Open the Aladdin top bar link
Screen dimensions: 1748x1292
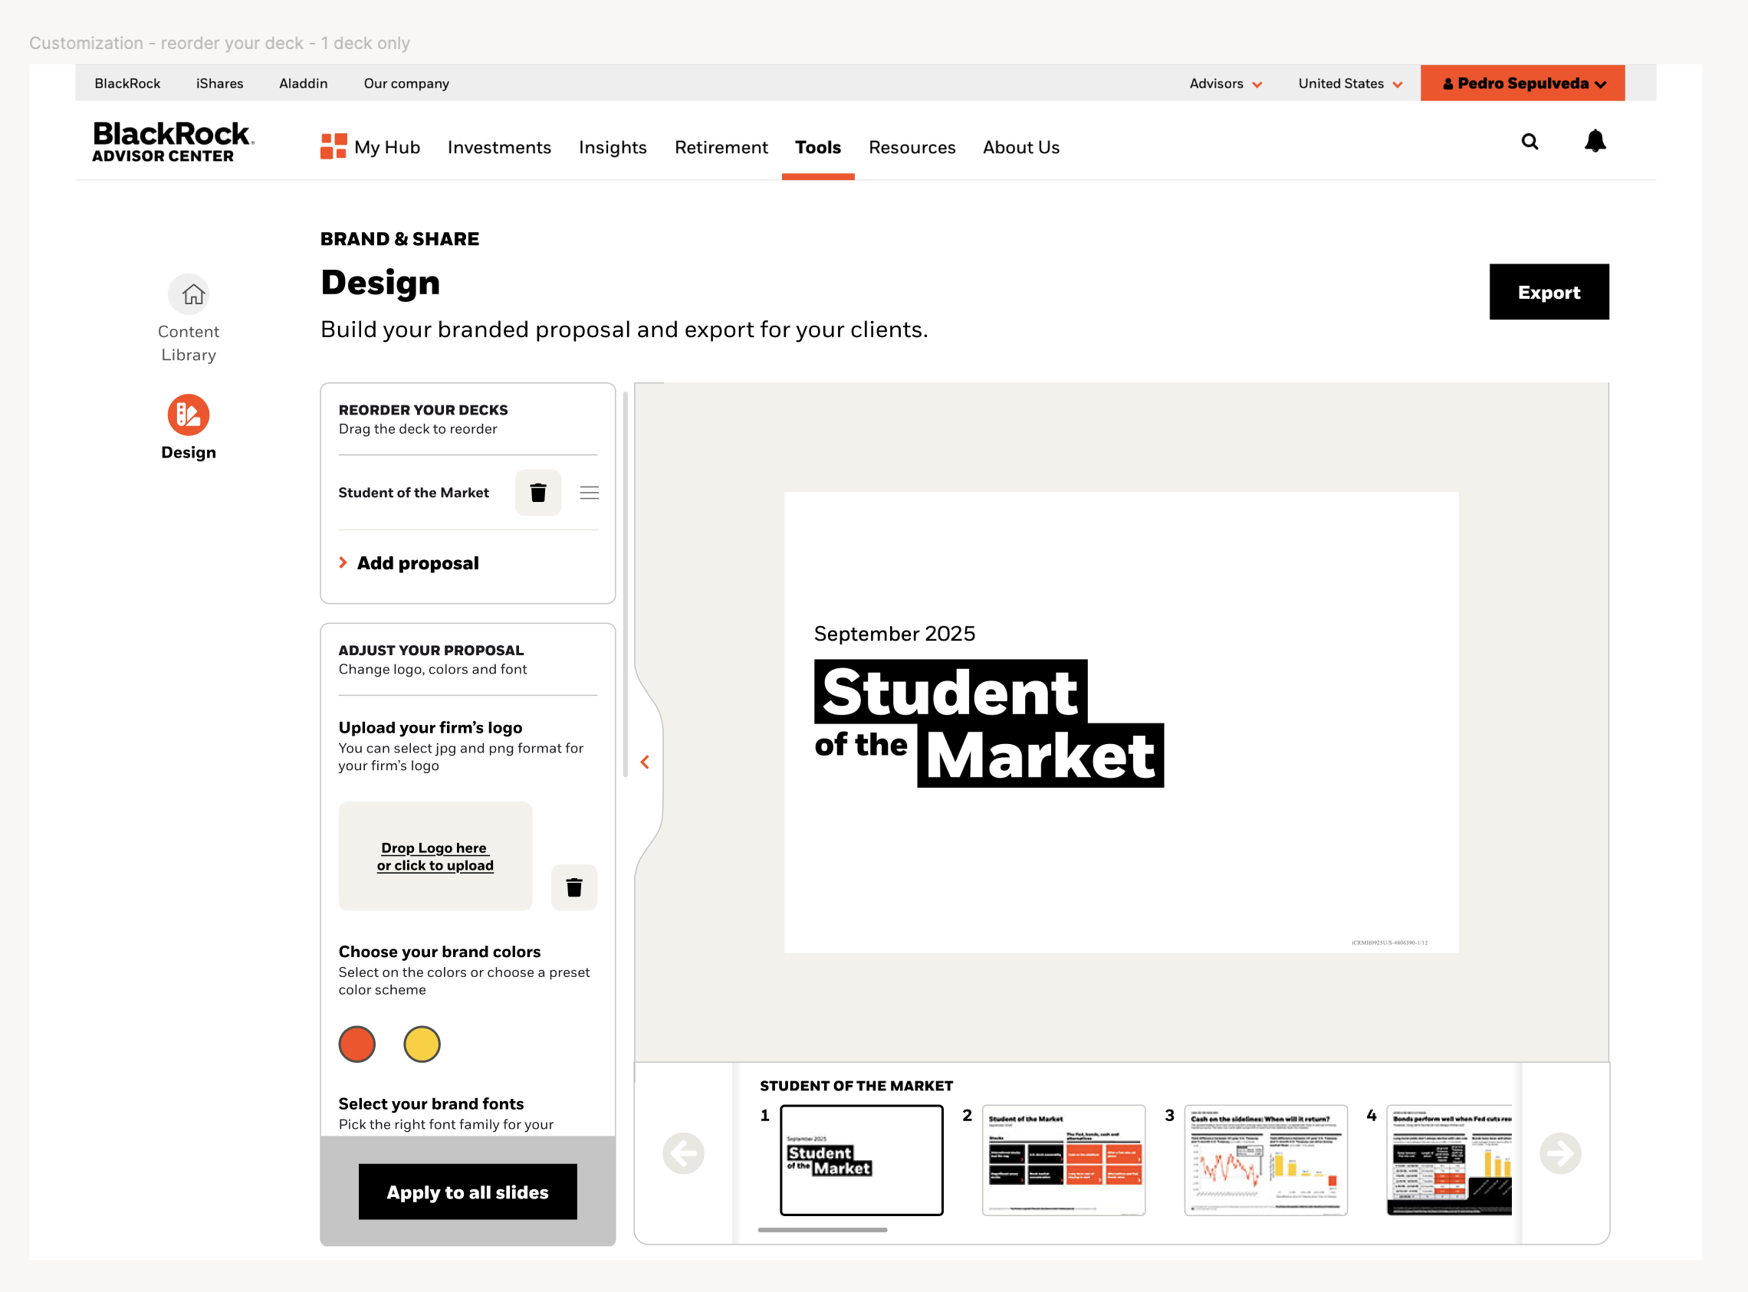click(304, 84)
